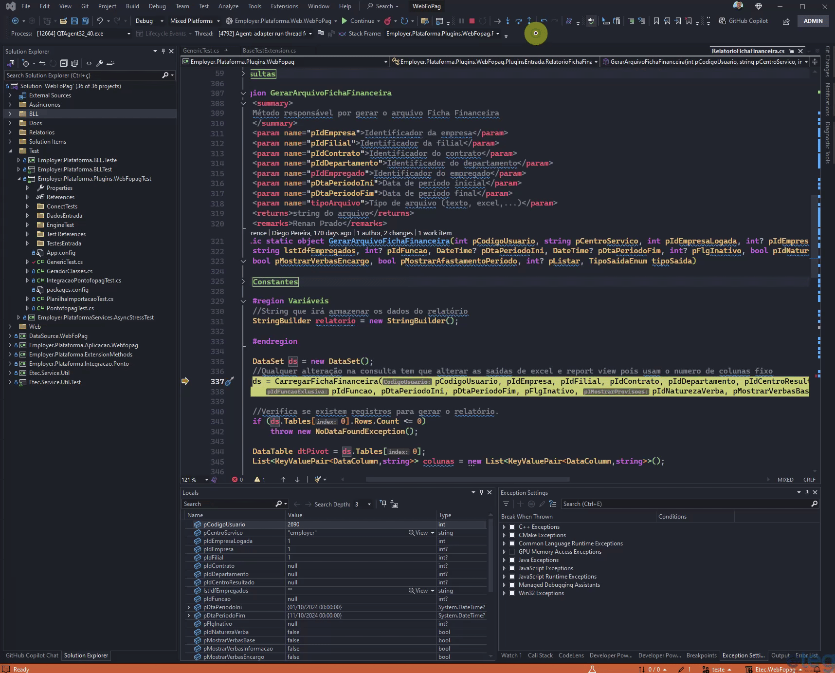Check the C++ Exceptions checkbox
This screenshot has width=835, height=673.
(512, 527)
